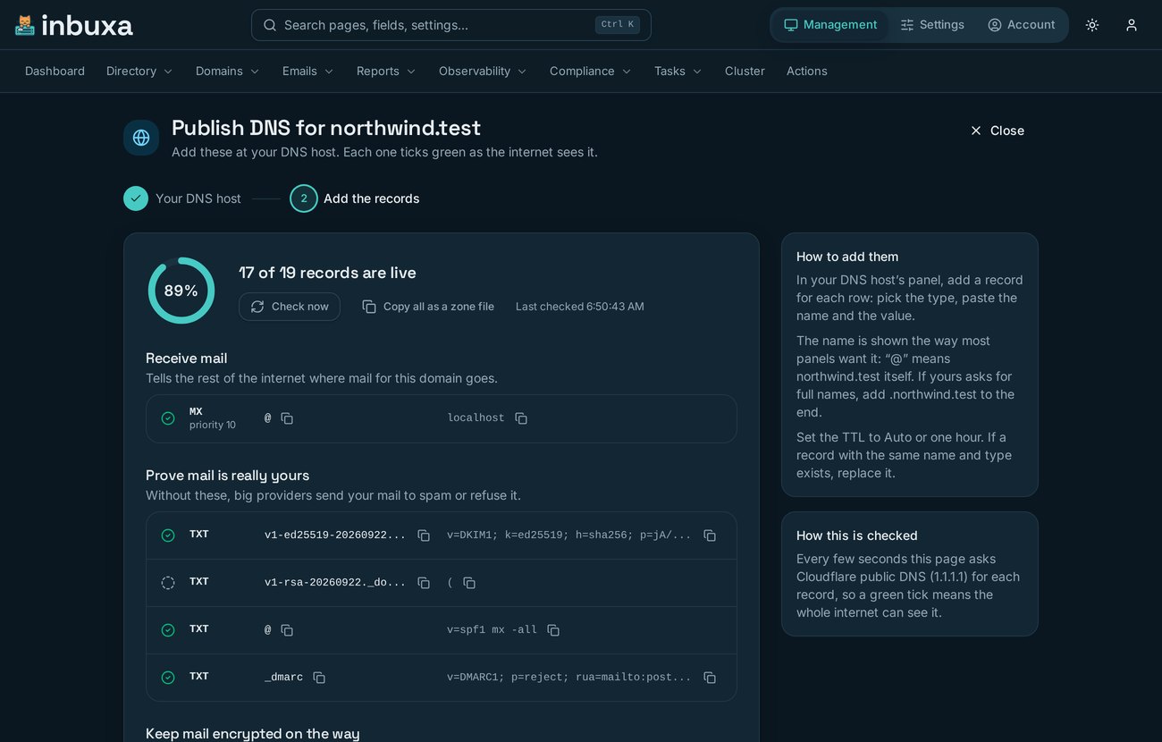Close the Publish DNS wizard
The width and height of the screenshot is (1162, 742).
[998, 131]
